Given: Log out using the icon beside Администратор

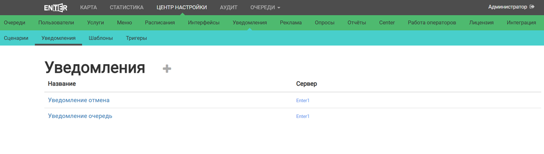Looking at the screenshot, I should pos(532,7).
